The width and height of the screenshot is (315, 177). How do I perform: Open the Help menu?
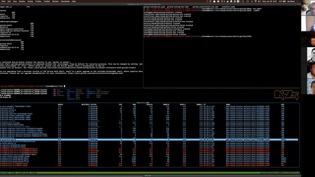74,1
